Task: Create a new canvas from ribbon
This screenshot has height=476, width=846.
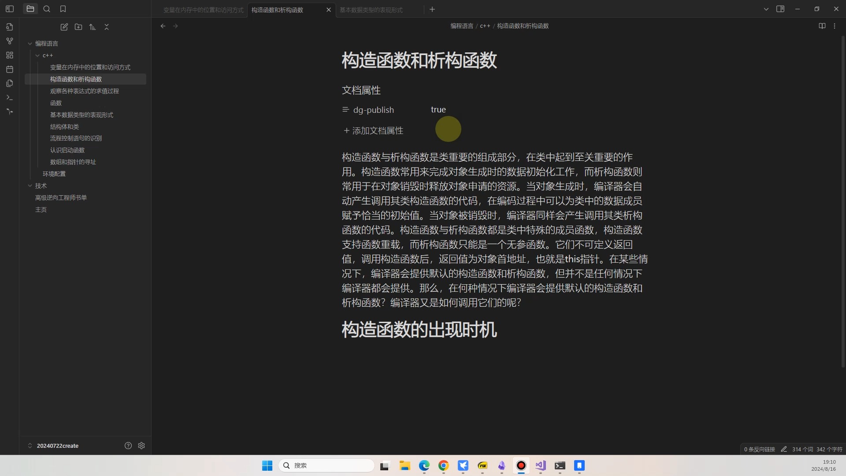Action: tap(10, 55)
